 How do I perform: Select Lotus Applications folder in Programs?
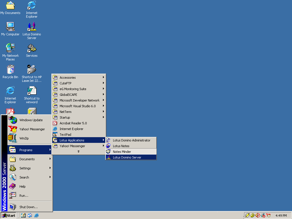coord(79,140)
